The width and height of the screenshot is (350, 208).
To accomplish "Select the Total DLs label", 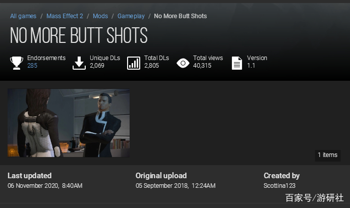I will pos(156,58).
